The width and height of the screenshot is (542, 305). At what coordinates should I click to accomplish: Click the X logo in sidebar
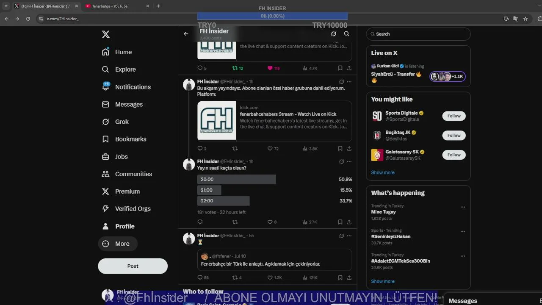(x=106, y=34)
